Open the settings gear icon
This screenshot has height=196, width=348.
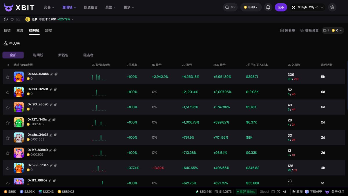(x=332, y=7)
